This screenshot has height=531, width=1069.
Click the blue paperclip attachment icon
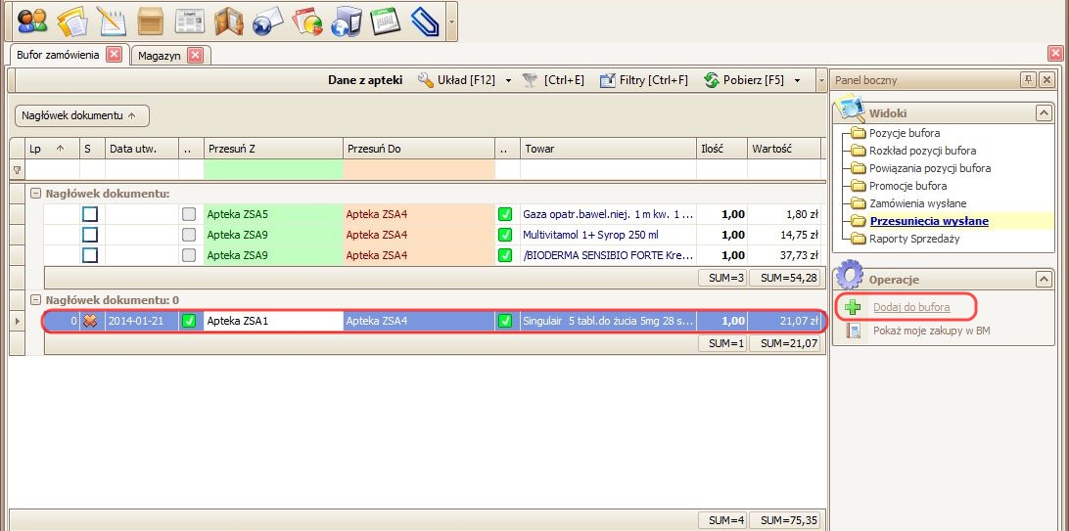point(424,21)
